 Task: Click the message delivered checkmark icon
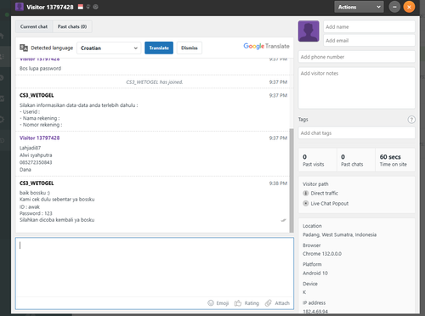tap(283, 220)
